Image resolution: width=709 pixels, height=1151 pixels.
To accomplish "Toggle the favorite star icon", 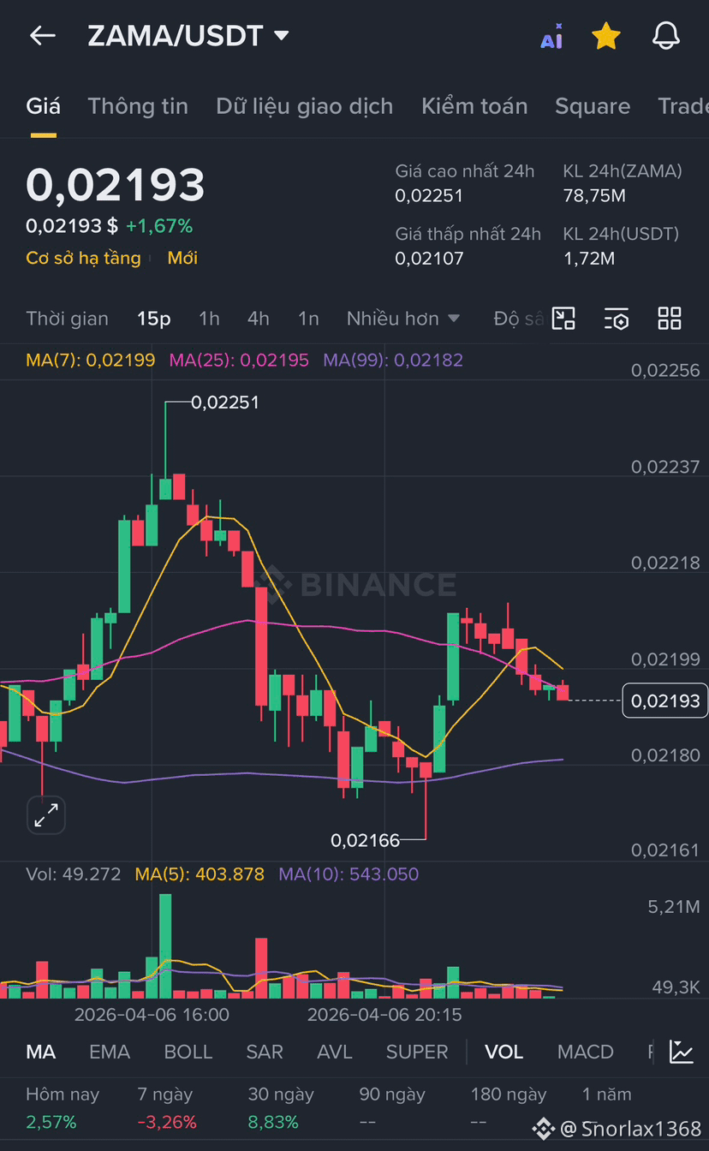I will click(606, 36).
